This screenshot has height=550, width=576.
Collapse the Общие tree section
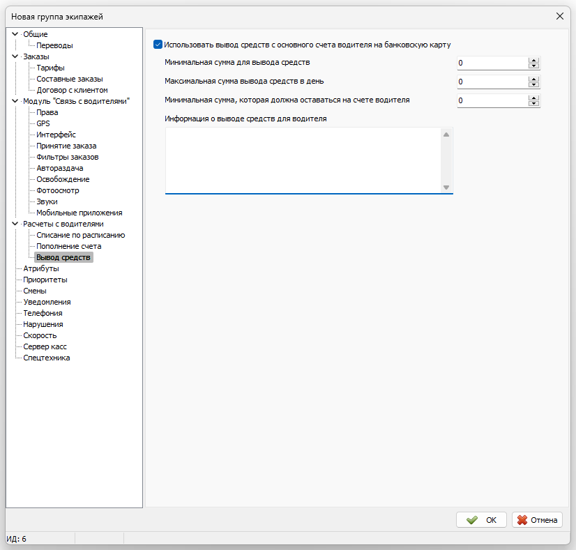coord(15,34)
